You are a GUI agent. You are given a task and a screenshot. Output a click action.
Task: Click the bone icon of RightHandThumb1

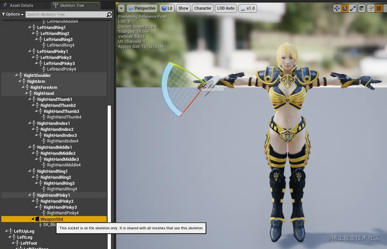[x=34, y=100]
